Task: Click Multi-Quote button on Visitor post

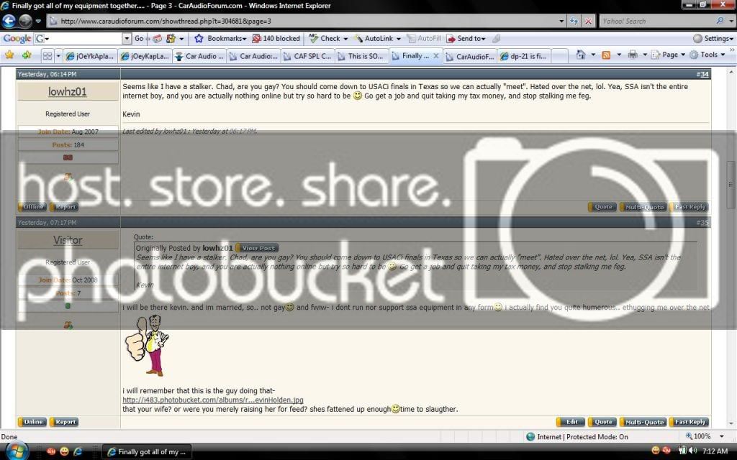Action: (643, 422)
